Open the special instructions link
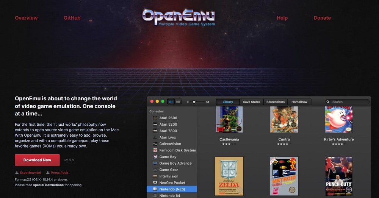The height and width of the screenshot is (198, 379). pyautogui.click(x=49, y=185)
